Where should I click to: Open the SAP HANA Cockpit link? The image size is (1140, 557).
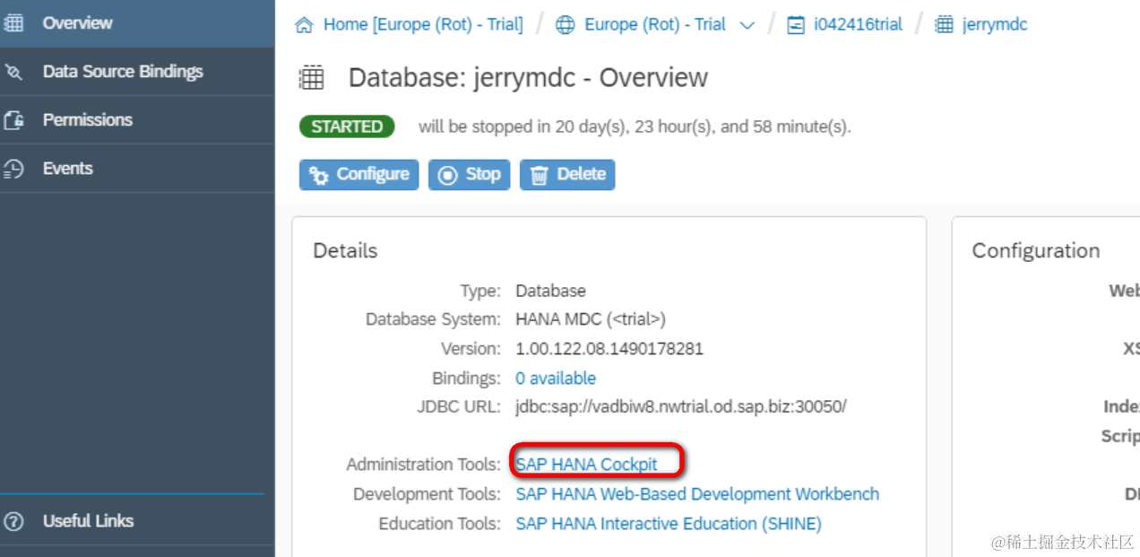click(586, 465)
